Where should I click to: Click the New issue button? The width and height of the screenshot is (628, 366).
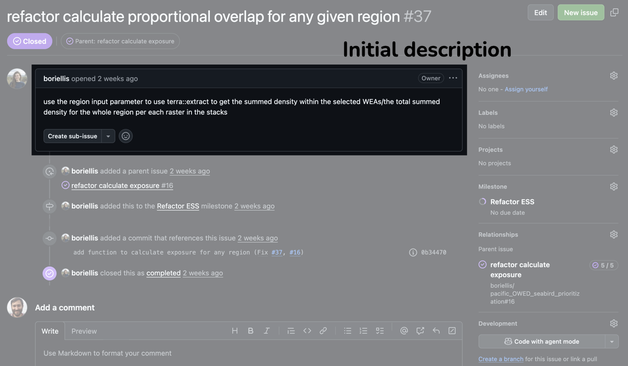pyautogui.click(x=581, y=12)
